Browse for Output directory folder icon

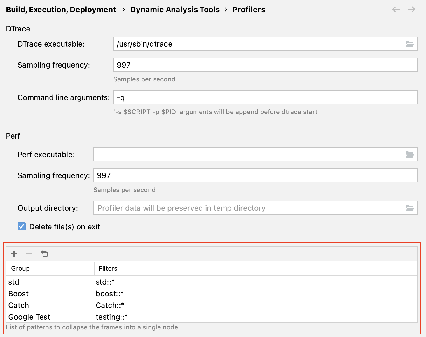[410, 208]
